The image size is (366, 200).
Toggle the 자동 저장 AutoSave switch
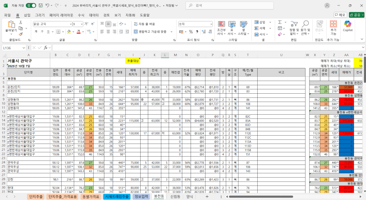tap(31, 6)
